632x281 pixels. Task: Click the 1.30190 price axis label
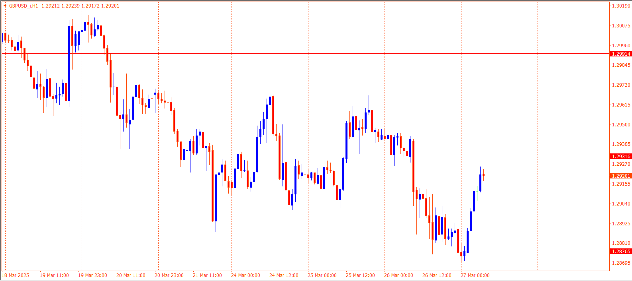pyautogui.click(x=621, y=6)
